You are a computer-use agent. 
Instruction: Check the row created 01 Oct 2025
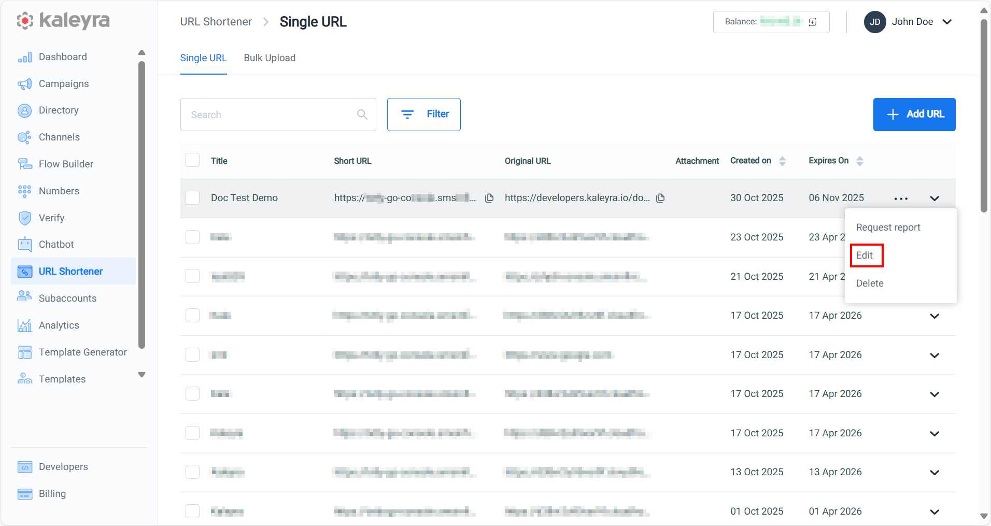(x=193, y=511)
